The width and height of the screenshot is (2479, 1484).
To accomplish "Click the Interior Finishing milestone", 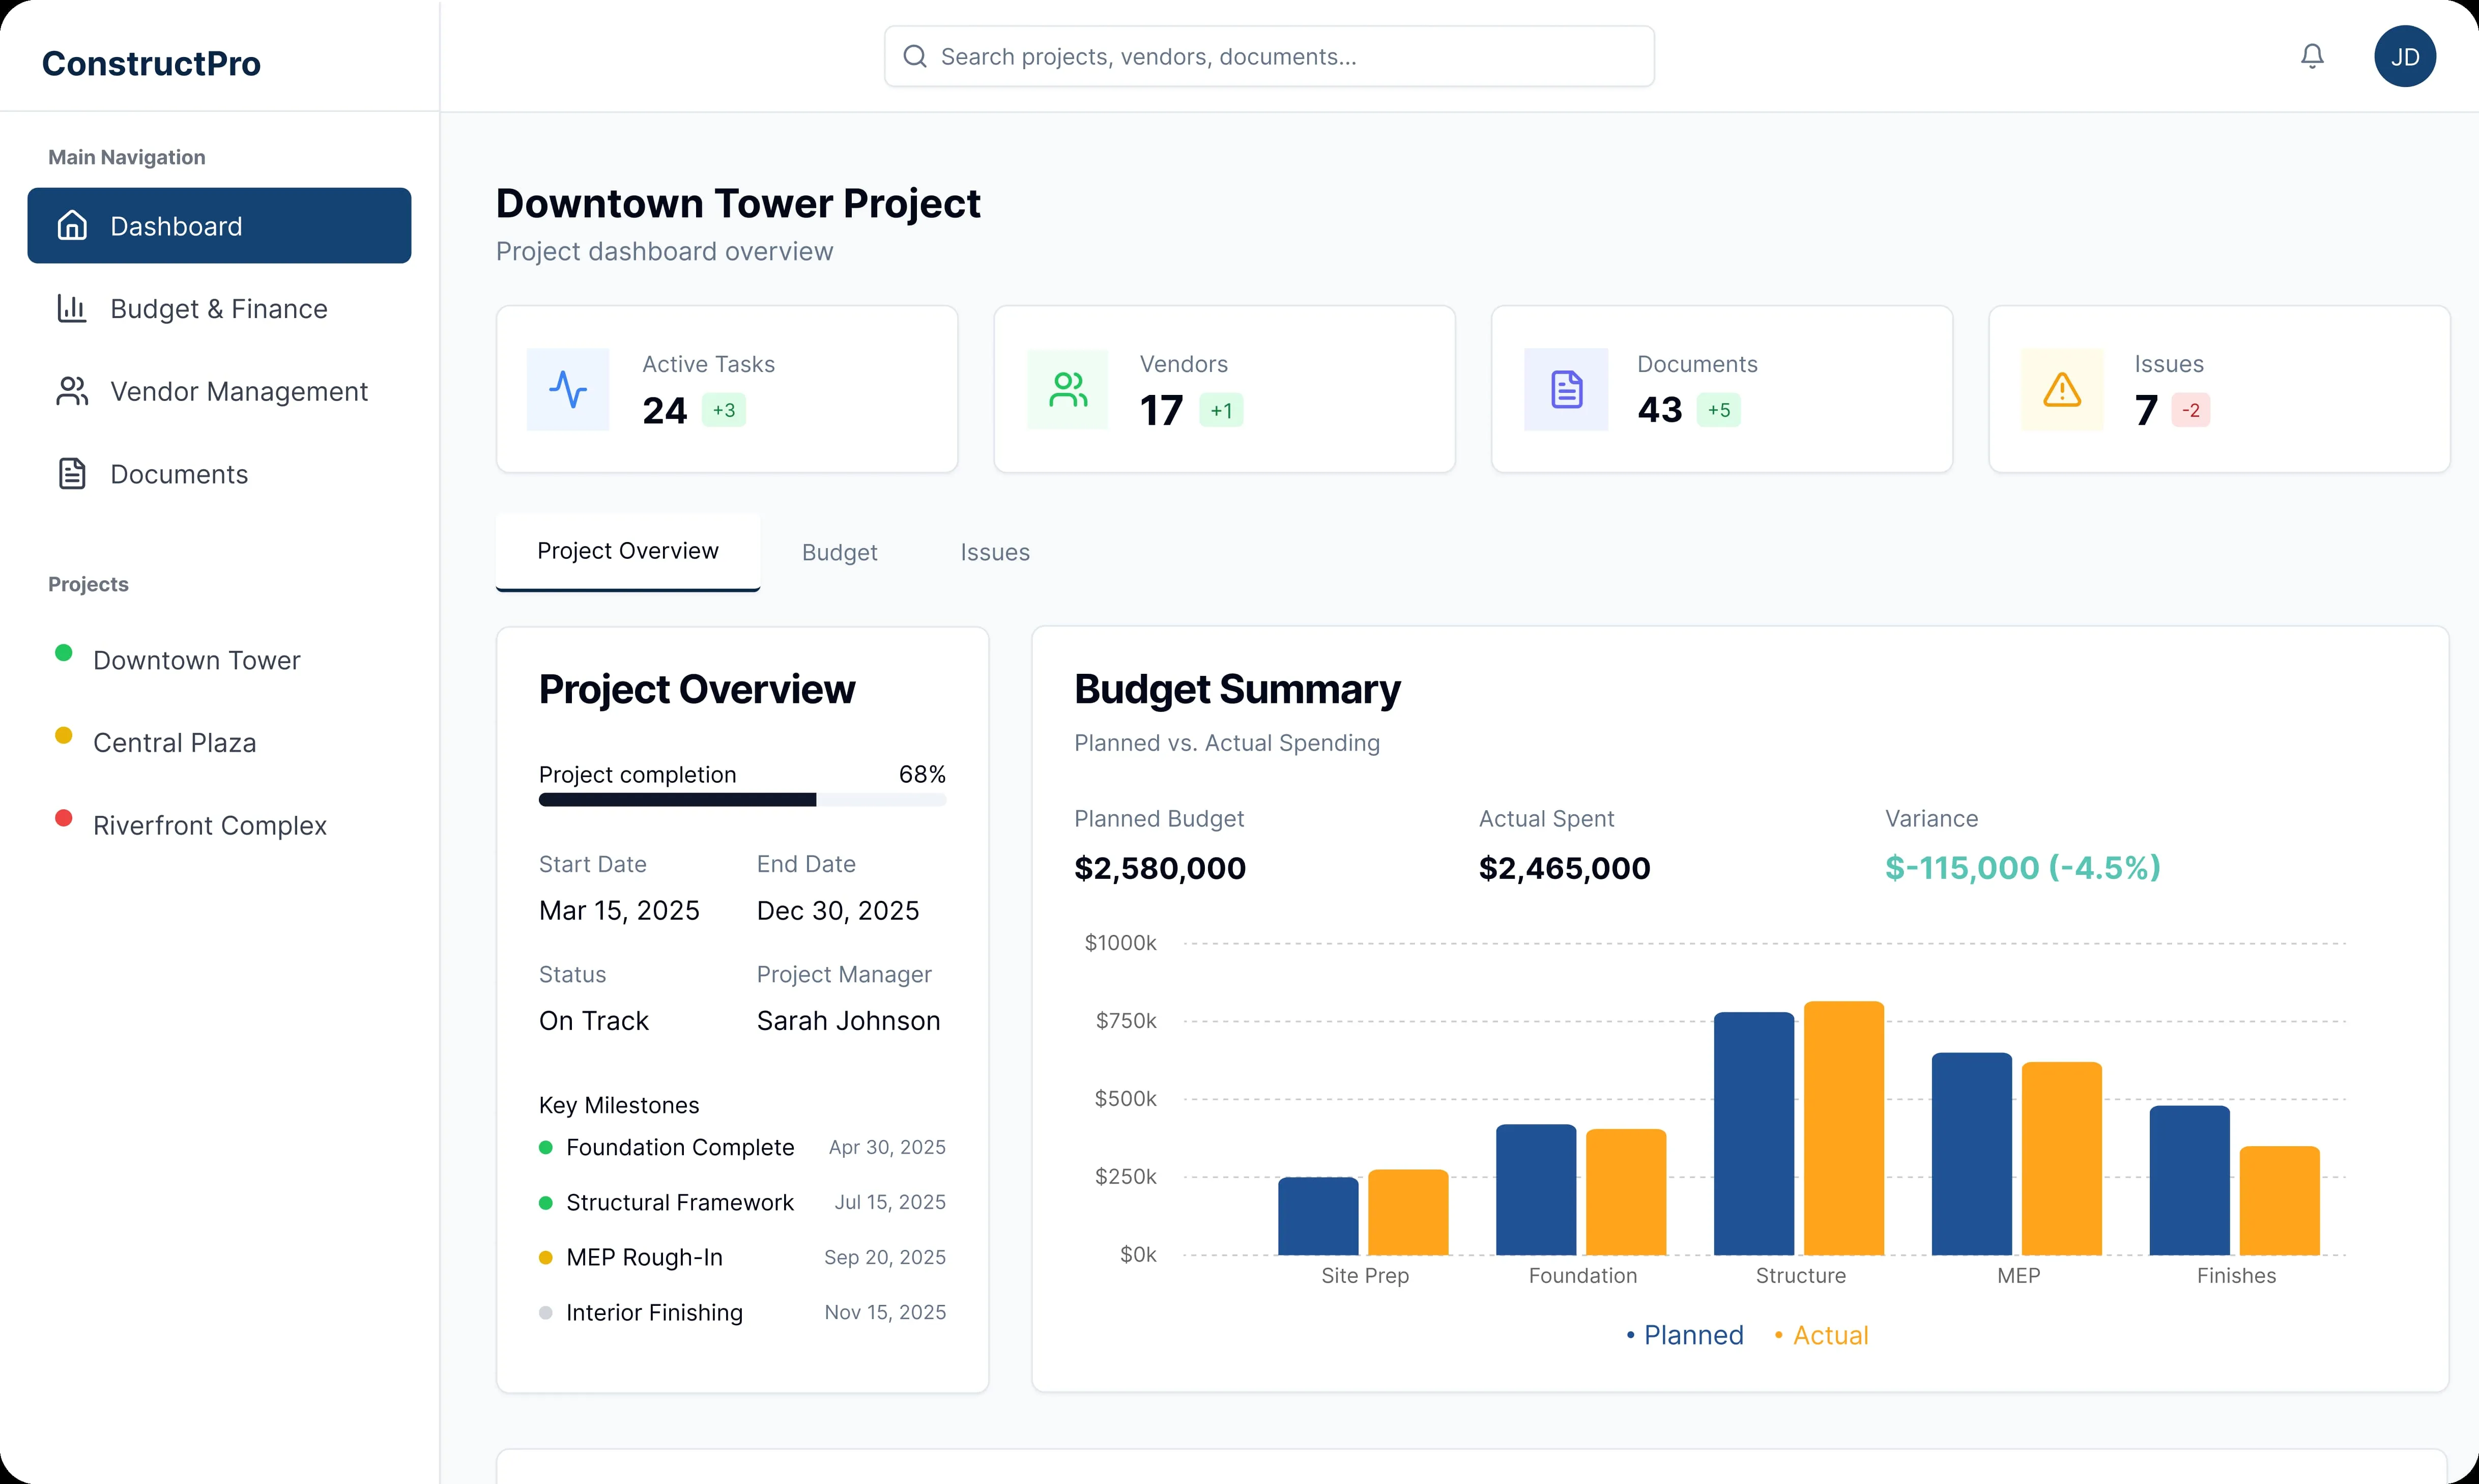I will click(742, 1312).
